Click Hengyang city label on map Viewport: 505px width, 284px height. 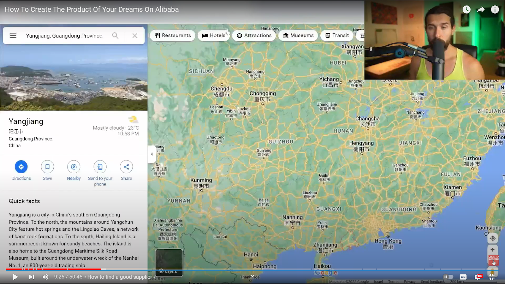(x=361, y=146)
